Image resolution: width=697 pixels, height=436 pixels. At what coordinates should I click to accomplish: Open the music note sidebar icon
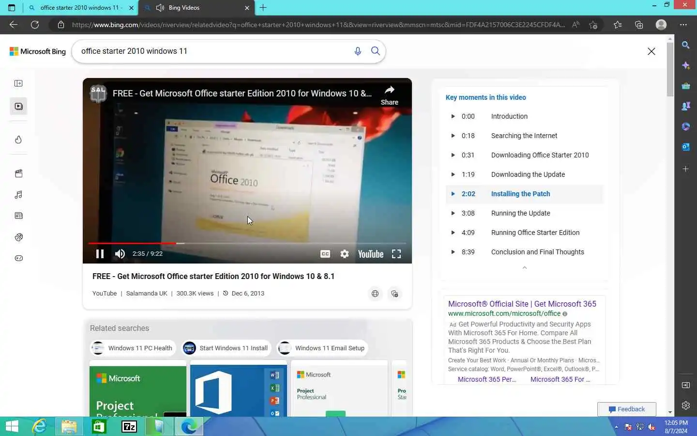(x=18, y=195)
